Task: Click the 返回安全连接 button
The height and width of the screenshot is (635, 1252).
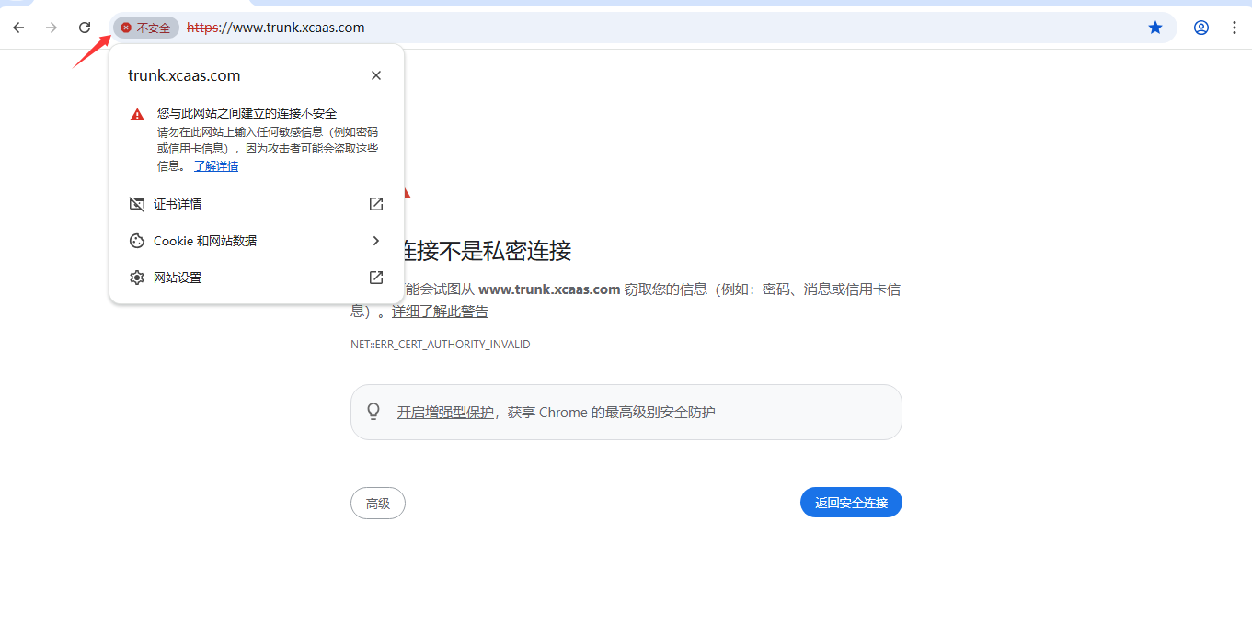Action: pyautogui.click(x=851, y=503)
